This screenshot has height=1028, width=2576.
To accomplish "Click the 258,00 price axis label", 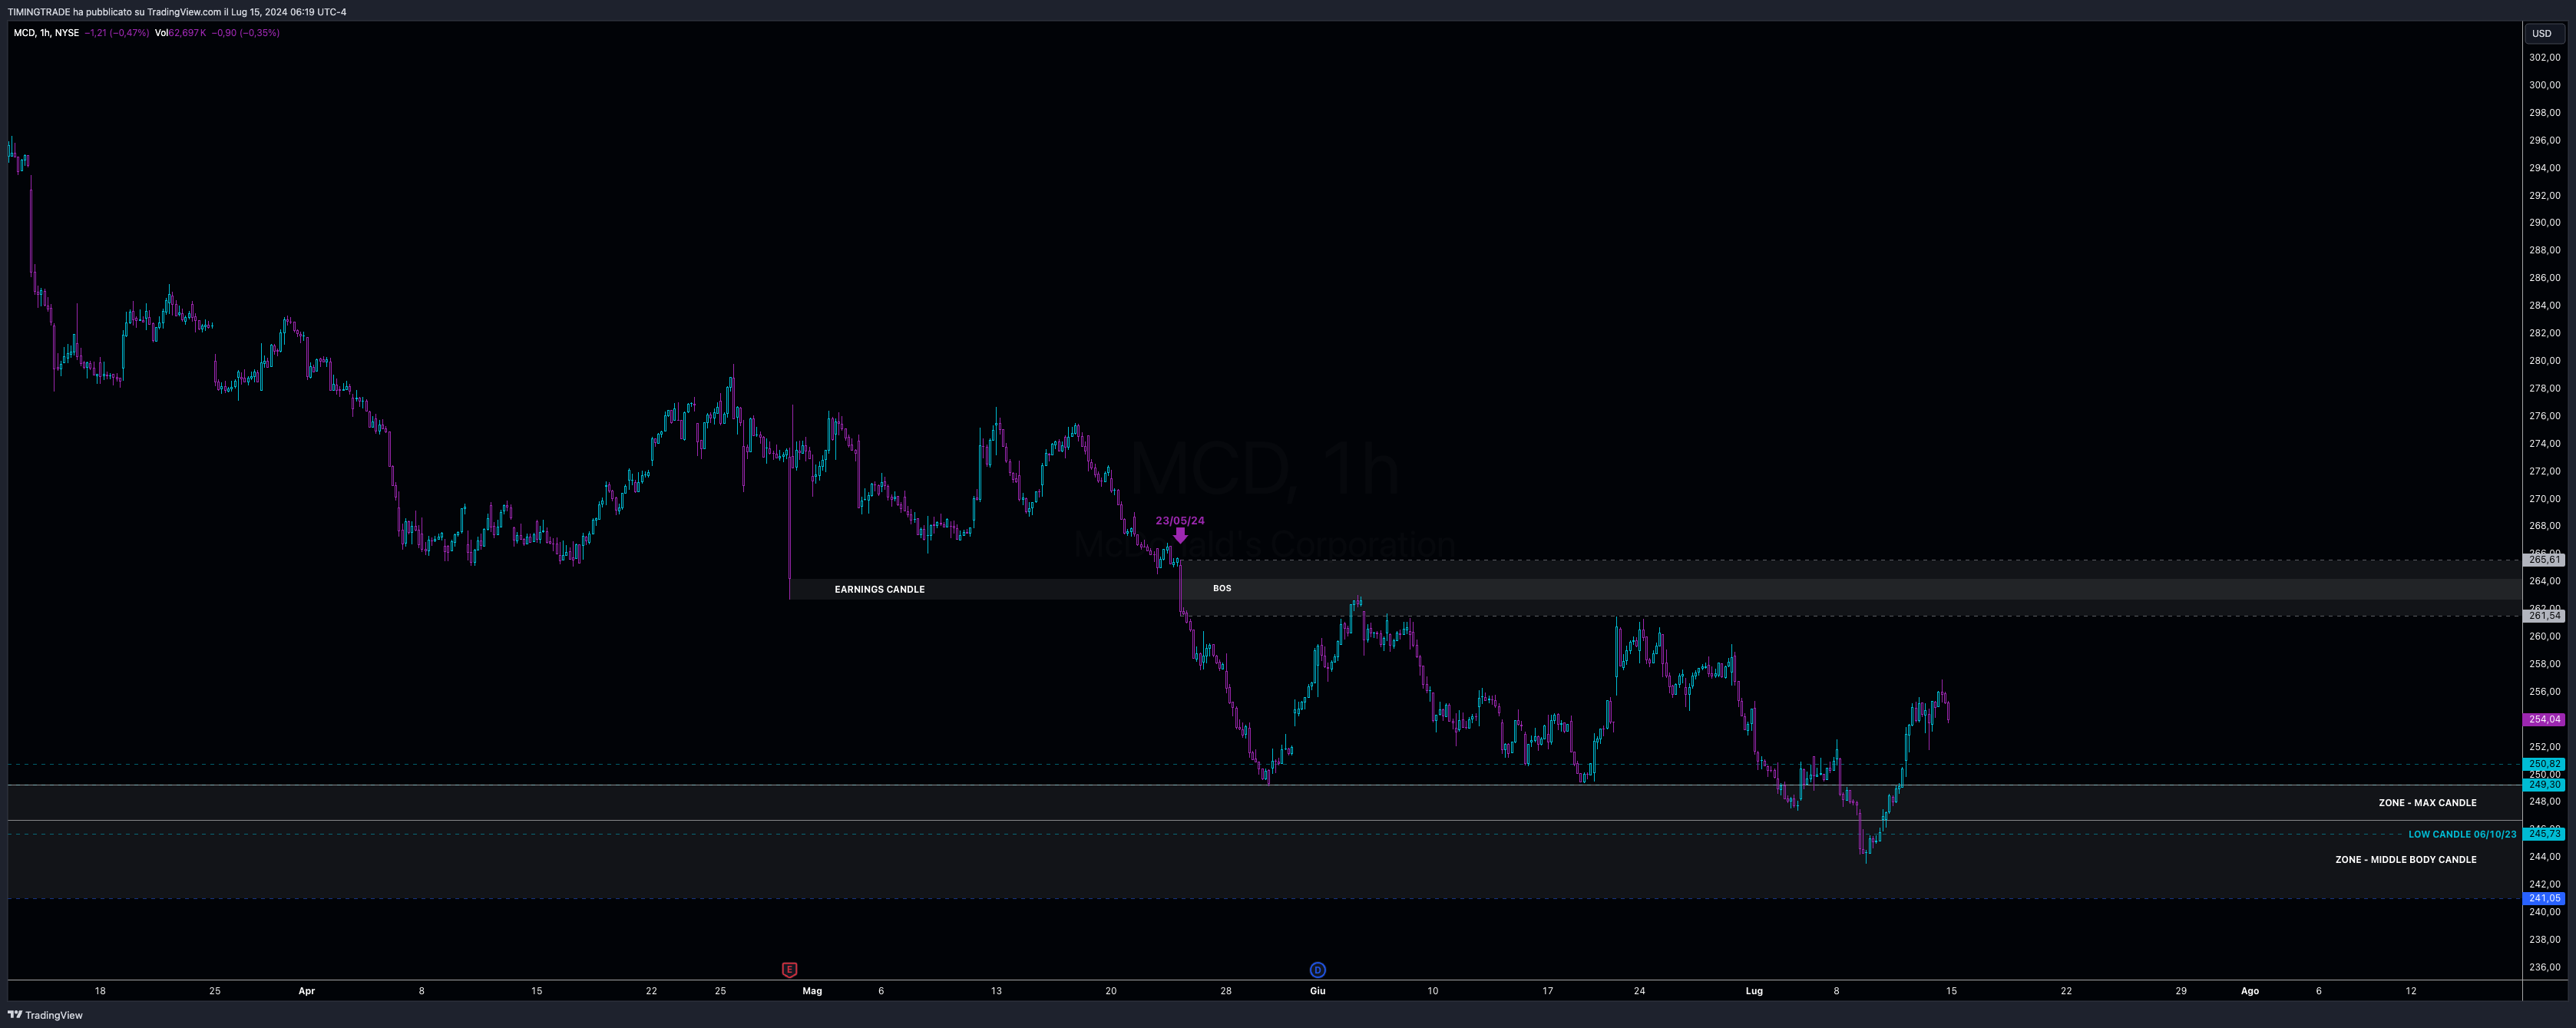I will [2544, 664].
